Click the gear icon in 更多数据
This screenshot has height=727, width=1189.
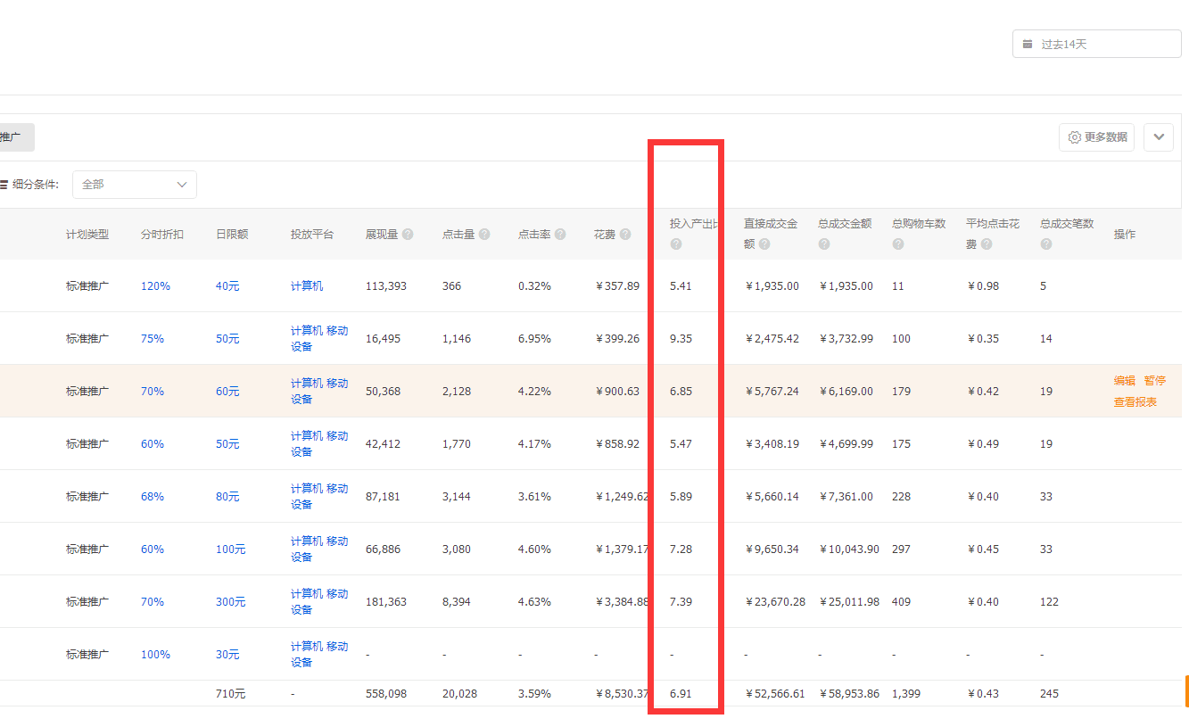tap(1074, 137)
